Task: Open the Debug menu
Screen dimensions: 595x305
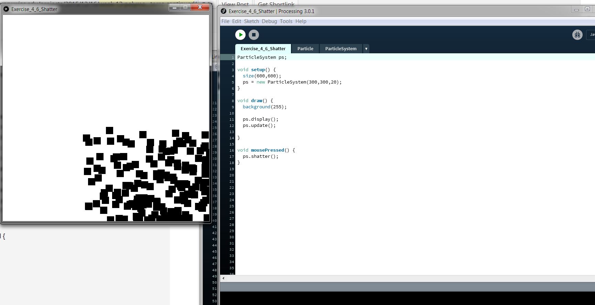Action: (269, 21)
